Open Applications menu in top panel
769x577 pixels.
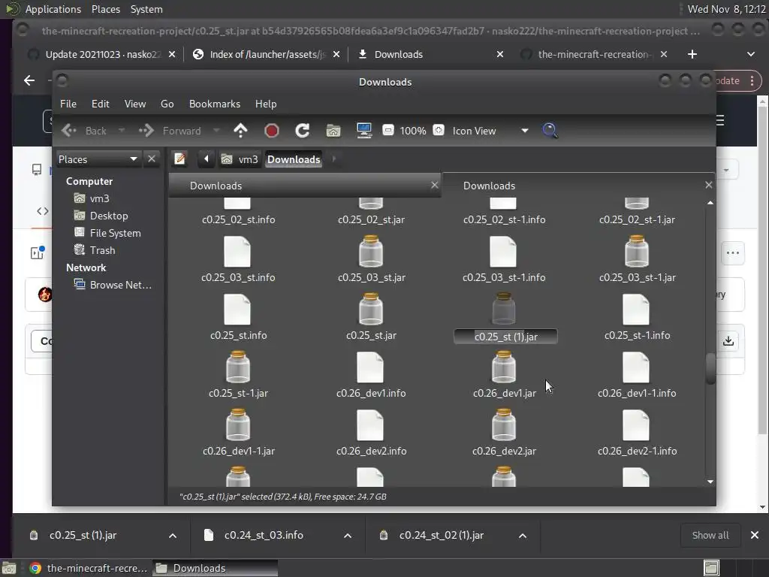pos(53,9)
